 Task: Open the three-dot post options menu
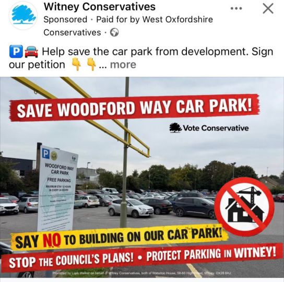pos(236,8)
